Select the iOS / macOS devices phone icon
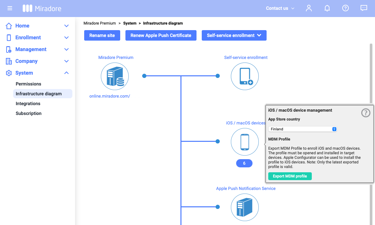 click(245, 142)
